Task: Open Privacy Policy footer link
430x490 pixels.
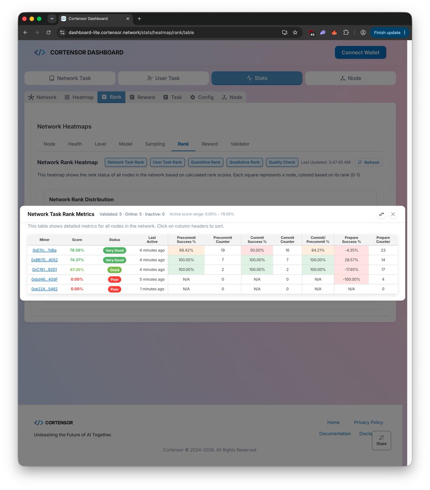Action: click(x=368, y=422)
